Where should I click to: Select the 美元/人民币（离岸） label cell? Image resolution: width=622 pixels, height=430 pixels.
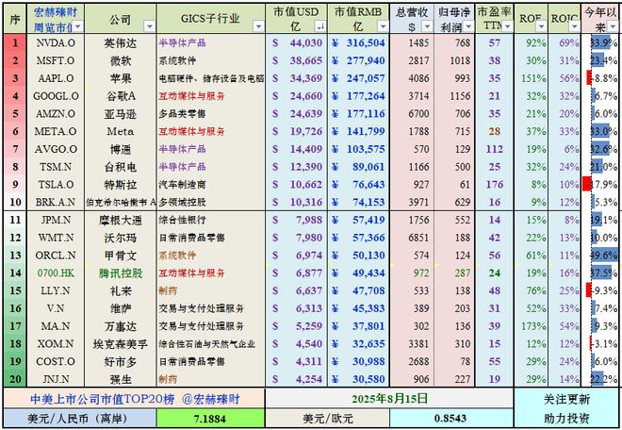[x=80, y=419]
